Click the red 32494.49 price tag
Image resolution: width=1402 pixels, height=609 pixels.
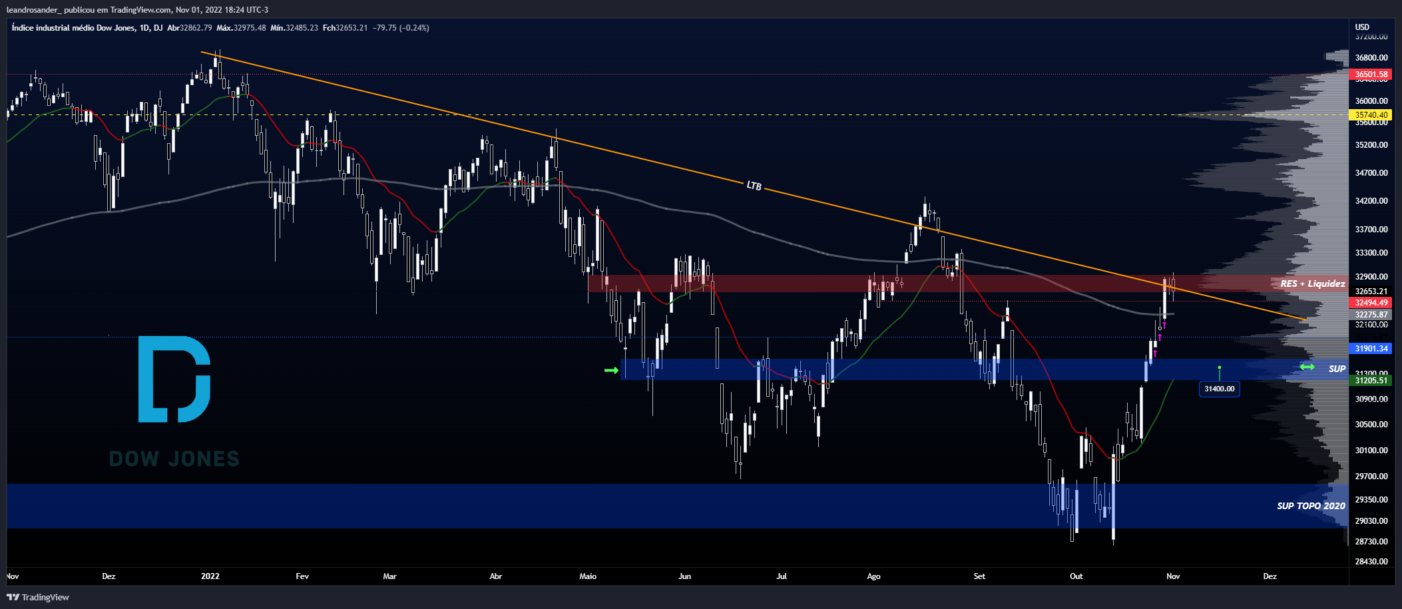click(1371, 303)
